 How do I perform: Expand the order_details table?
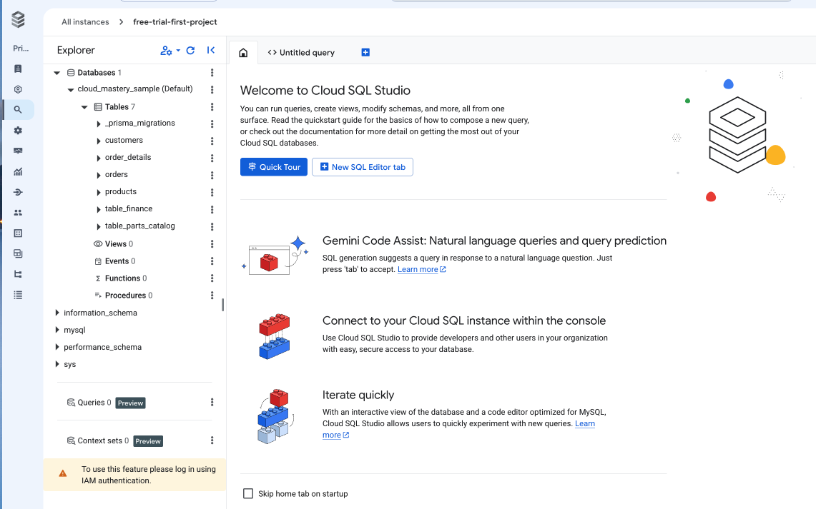click(x=99, y=158)
